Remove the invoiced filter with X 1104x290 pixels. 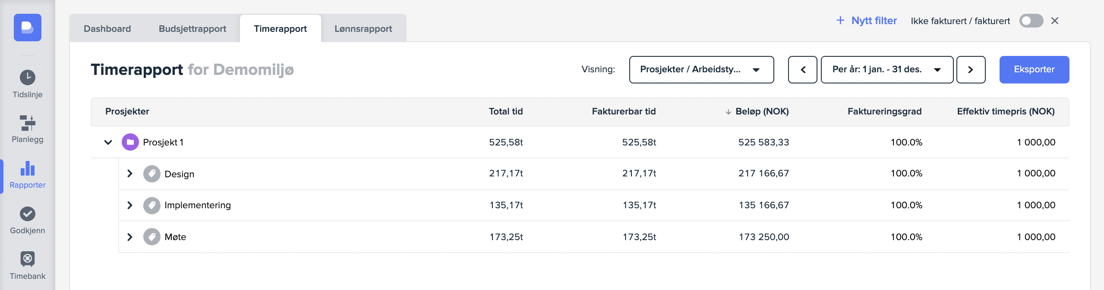coord(1055,21)
